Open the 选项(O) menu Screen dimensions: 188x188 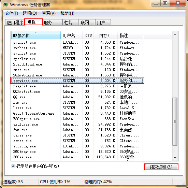point(30,13)
